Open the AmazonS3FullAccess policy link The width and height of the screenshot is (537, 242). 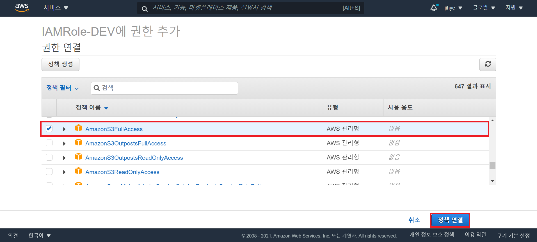pos(114,129)
